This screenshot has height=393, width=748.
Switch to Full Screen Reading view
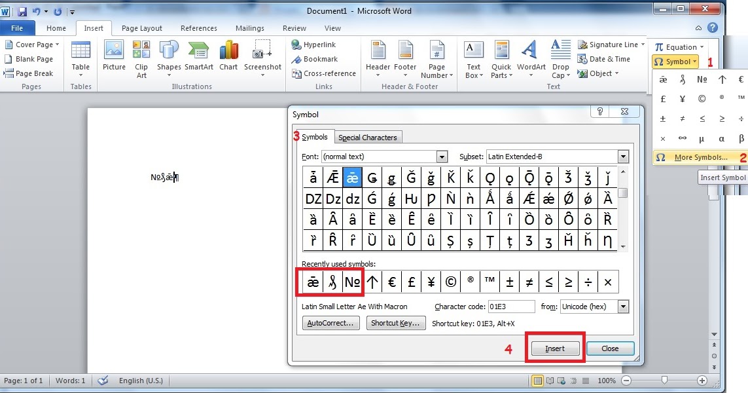click(550, 381)
